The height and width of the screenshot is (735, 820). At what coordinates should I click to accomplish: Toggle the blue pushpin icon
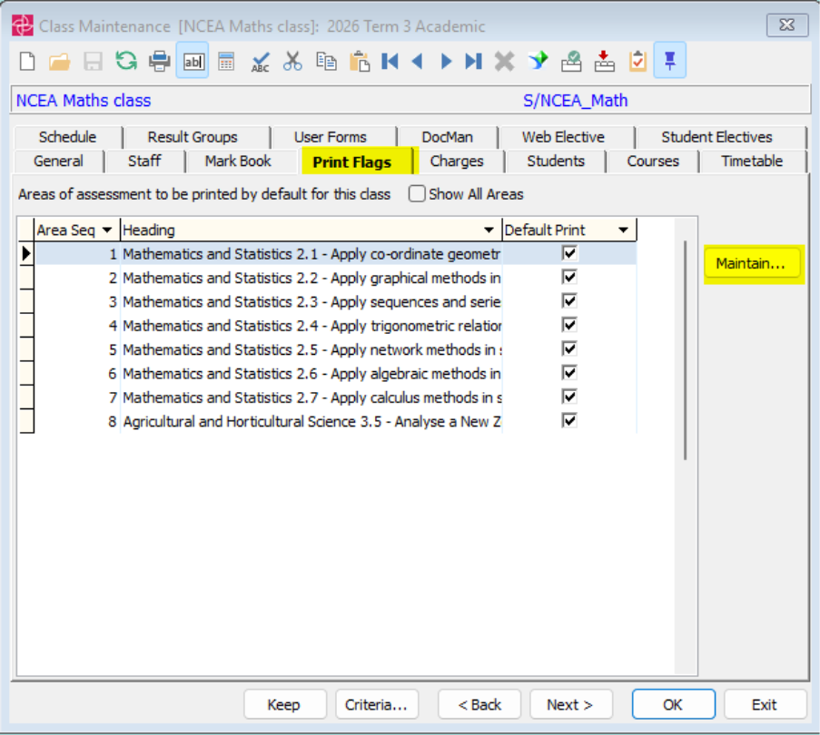coord(669,61)
